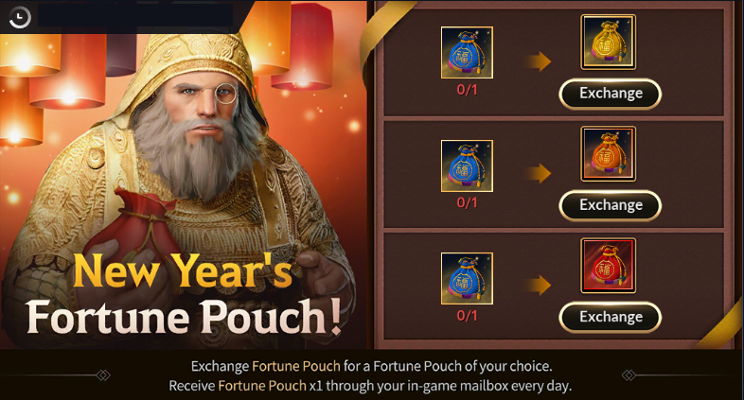
Task: Exchange for the orange Fortune Pouch
Action: coord(611,205)
